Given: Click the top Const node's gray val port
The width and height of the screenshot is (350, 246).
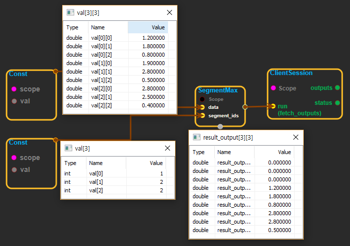Looking at the screenshot, I should [14, 101].
